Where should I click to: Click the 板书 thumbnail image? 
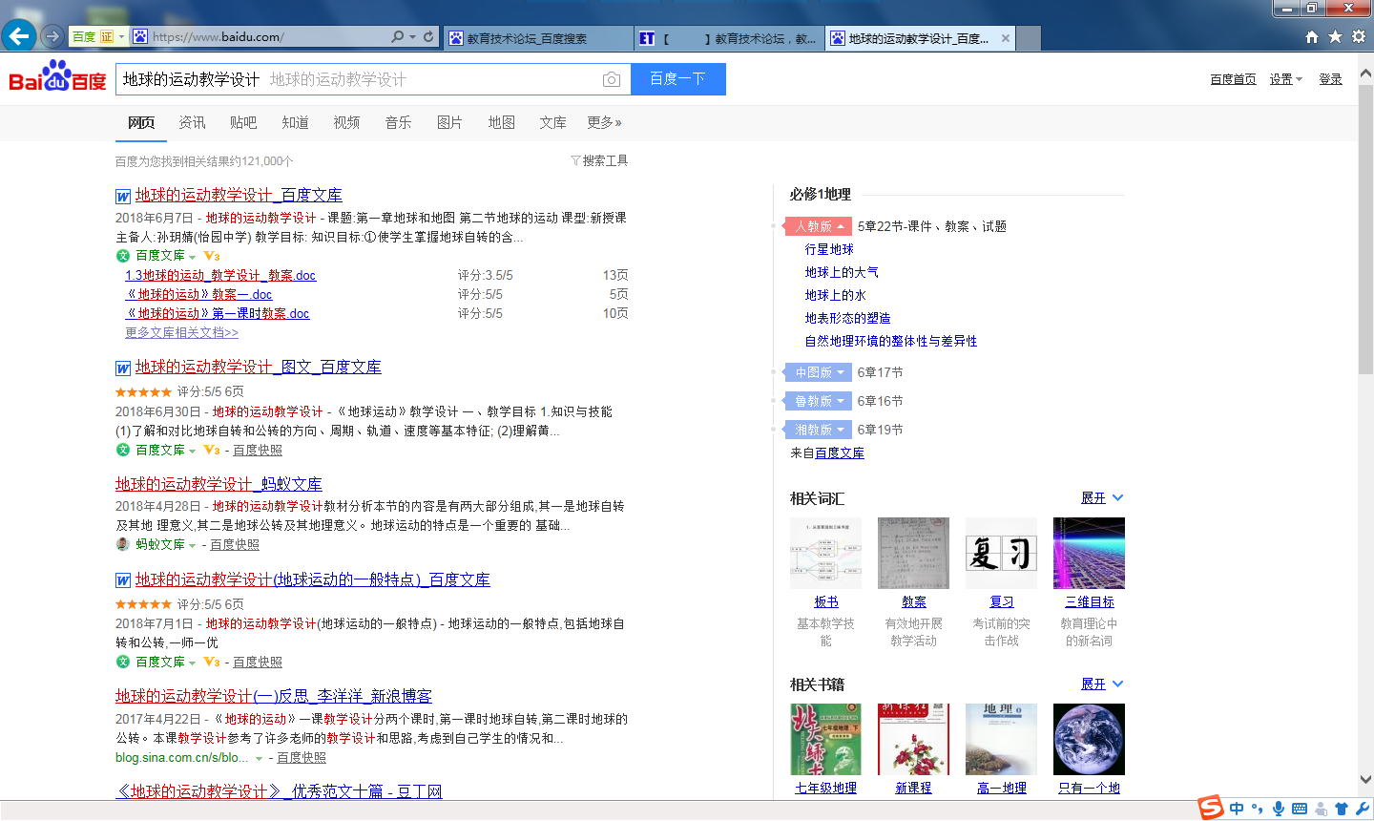[825, 553]
